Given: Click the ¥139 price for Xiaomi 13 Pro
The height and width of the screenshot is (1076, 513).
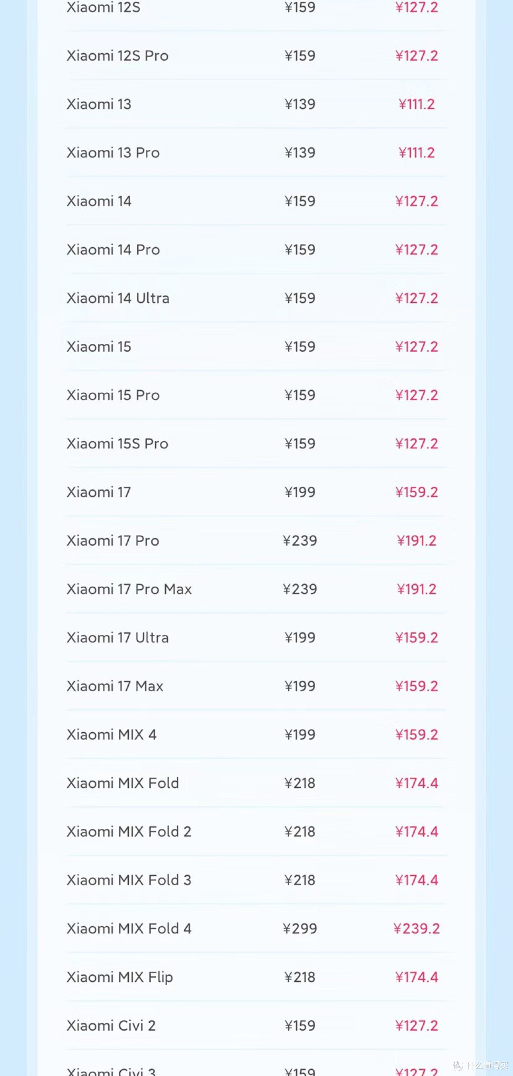Looking at the screenshot, I should tap(300, 153).
